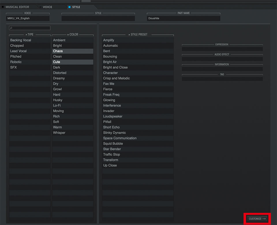This screenshot has width=277, height=225.
Task: Pick the Glowing style preset
Action: tap(138, 100)
